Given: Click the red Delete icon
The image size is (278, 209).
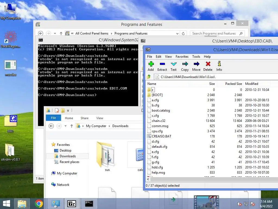Looking at the screenshot, I should tap(208, 66).
